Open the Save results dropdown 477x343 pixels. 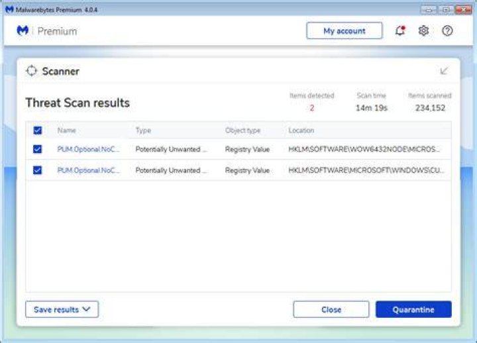coord(62,309)
